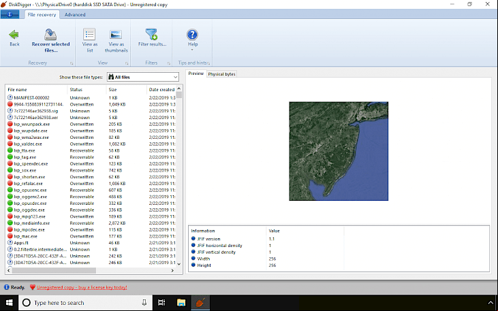Image resolution: width=498 pixels, height=311 pixels.
Task: Select the bcp_speexdec.exe file
Action: (x=31, y=164)
